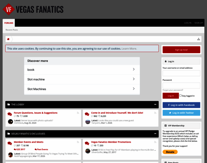Viewport: 207px width, 163px height.
Task: Click Tanyamr's avatar thumbnail
Action: [88, 122]
